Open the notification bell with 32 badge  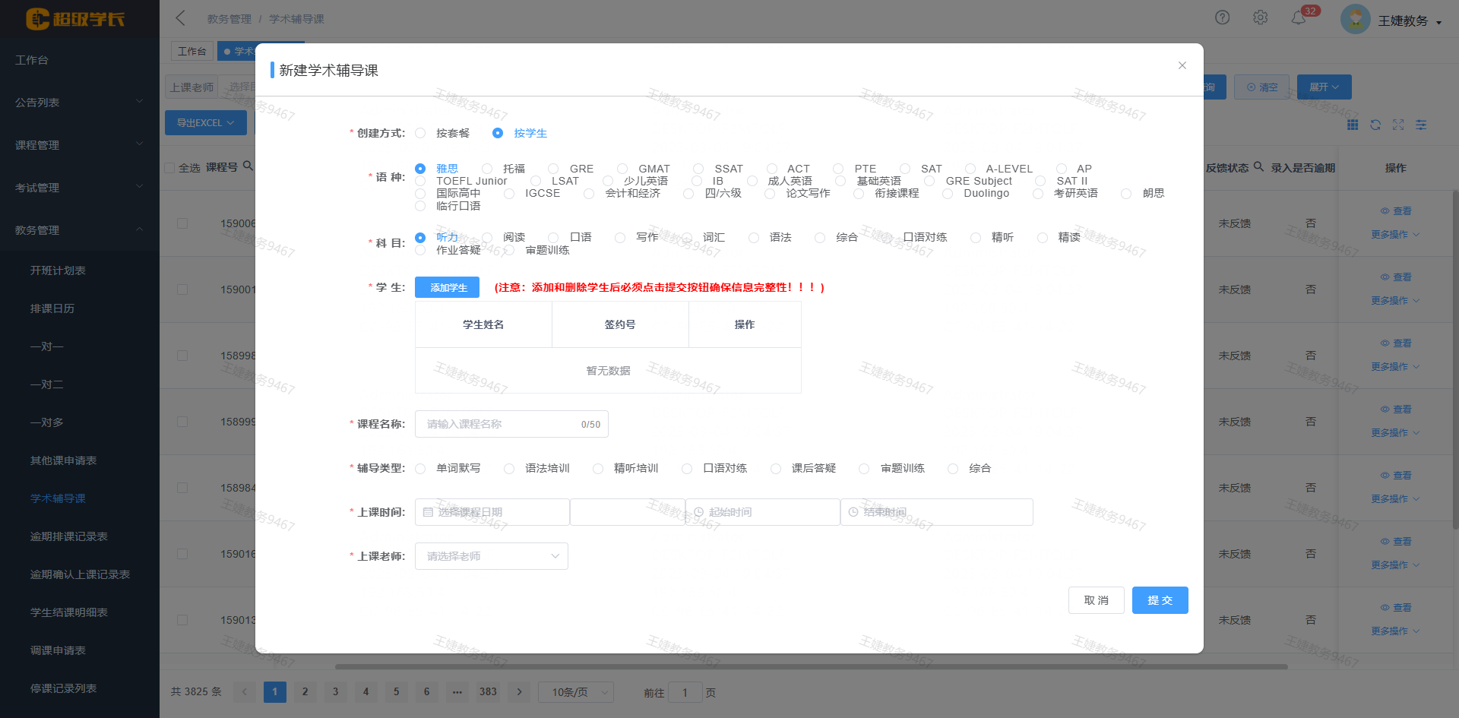click(x=1299, y=18)
